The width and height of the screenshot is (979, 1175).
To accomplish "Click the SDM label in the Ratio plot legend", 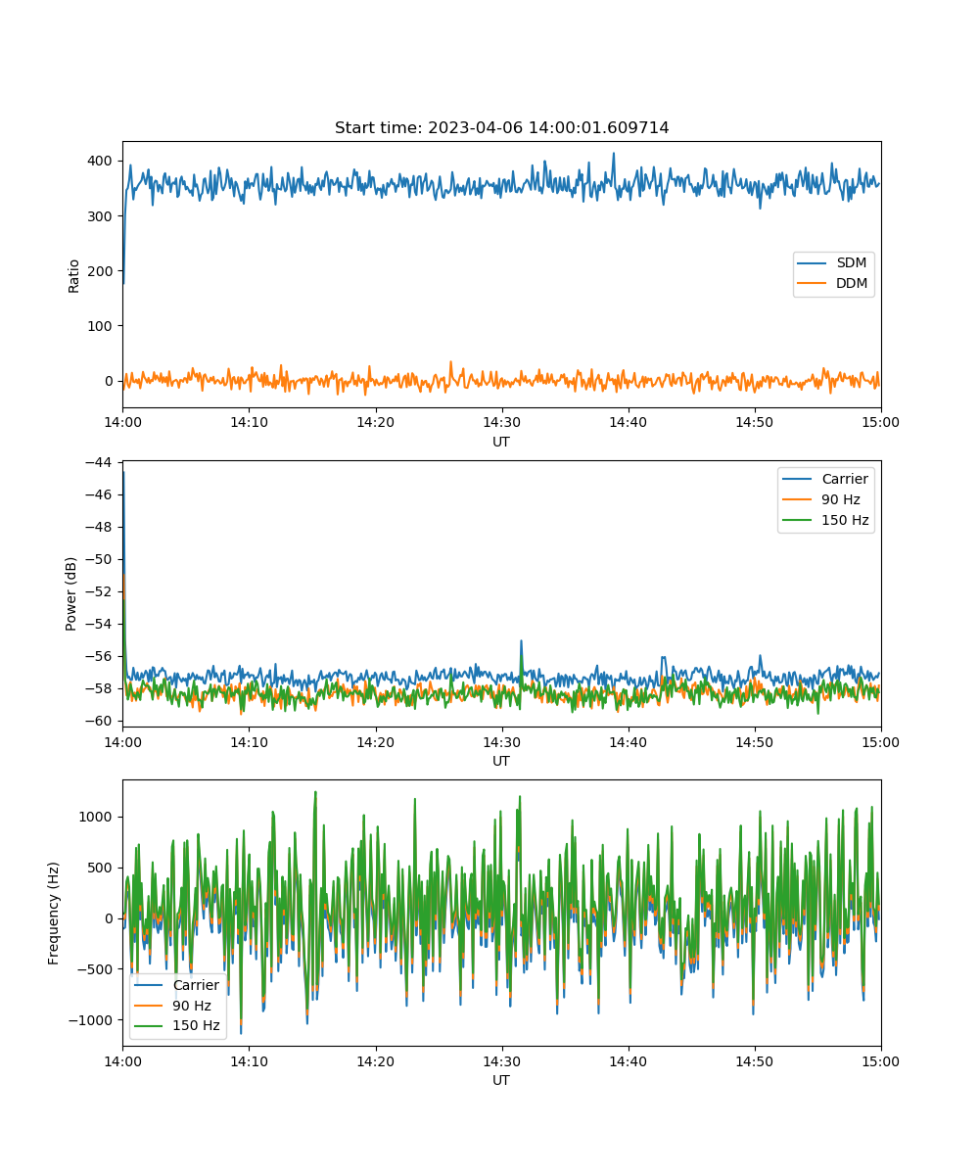I will click(851, 263).
